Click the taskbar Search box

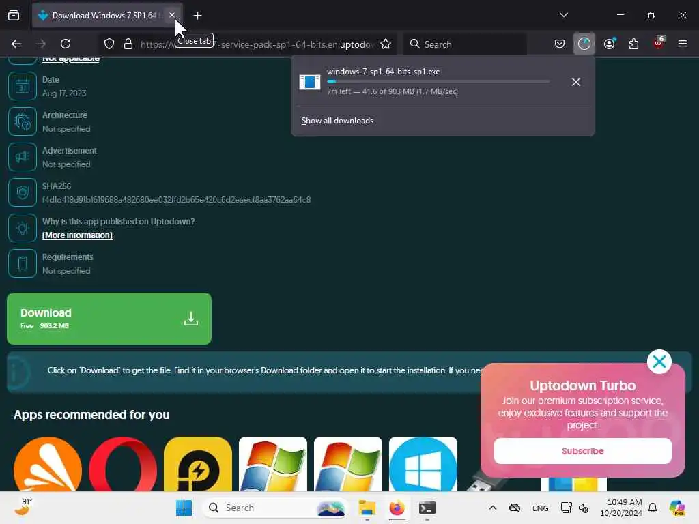[276, 508]
